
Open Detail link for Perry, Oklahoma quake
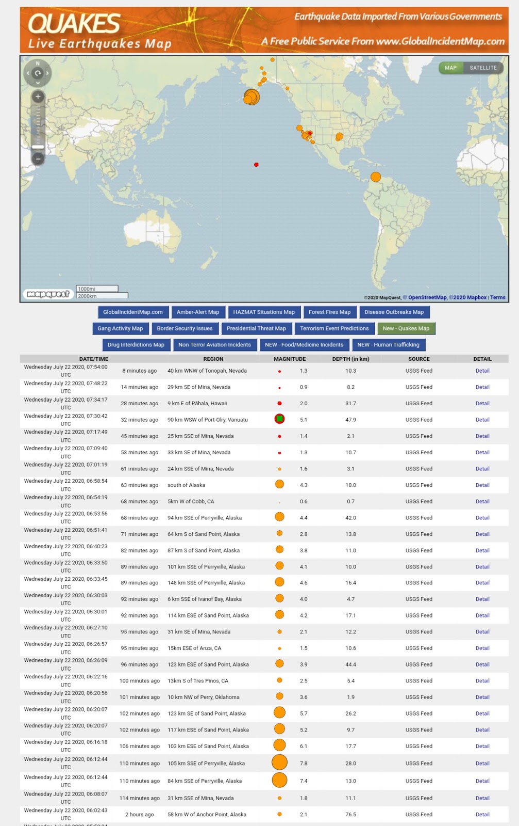482,697
